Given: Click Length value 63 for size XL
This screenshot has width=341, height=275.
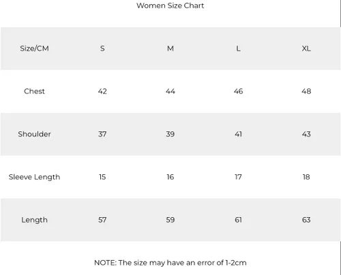Looking at the screenshot, I should click(x=306, y=220).
